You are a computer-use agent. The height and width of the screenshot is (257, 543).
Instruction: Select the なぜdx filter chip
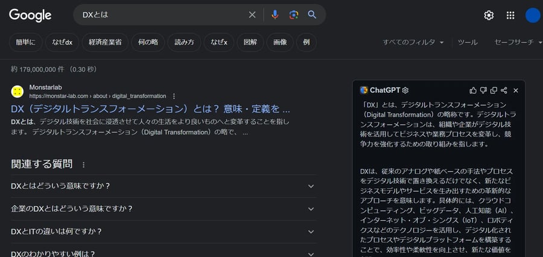[62, 42]
